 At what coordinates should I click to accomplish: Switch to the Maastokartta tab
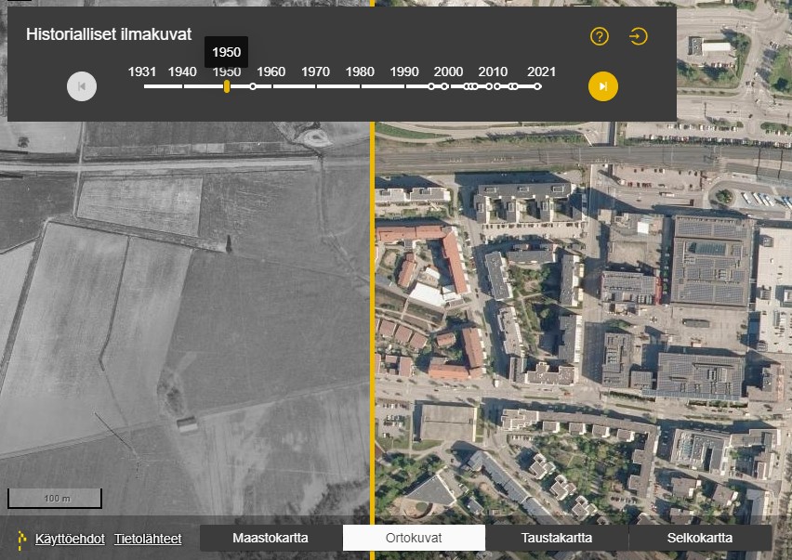pos(271,538)
